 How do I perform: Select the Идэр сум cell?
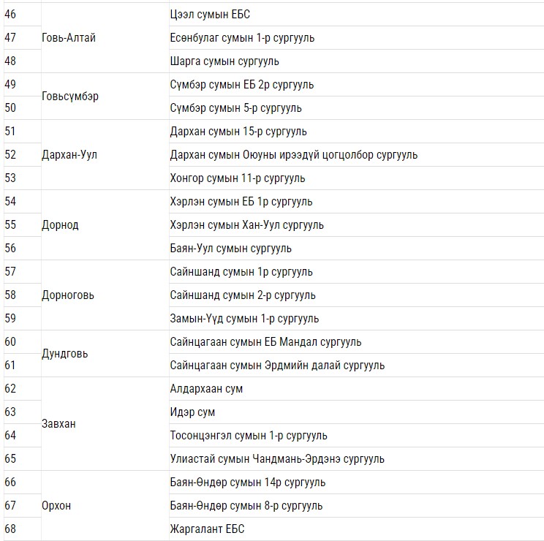pos(192,412)
